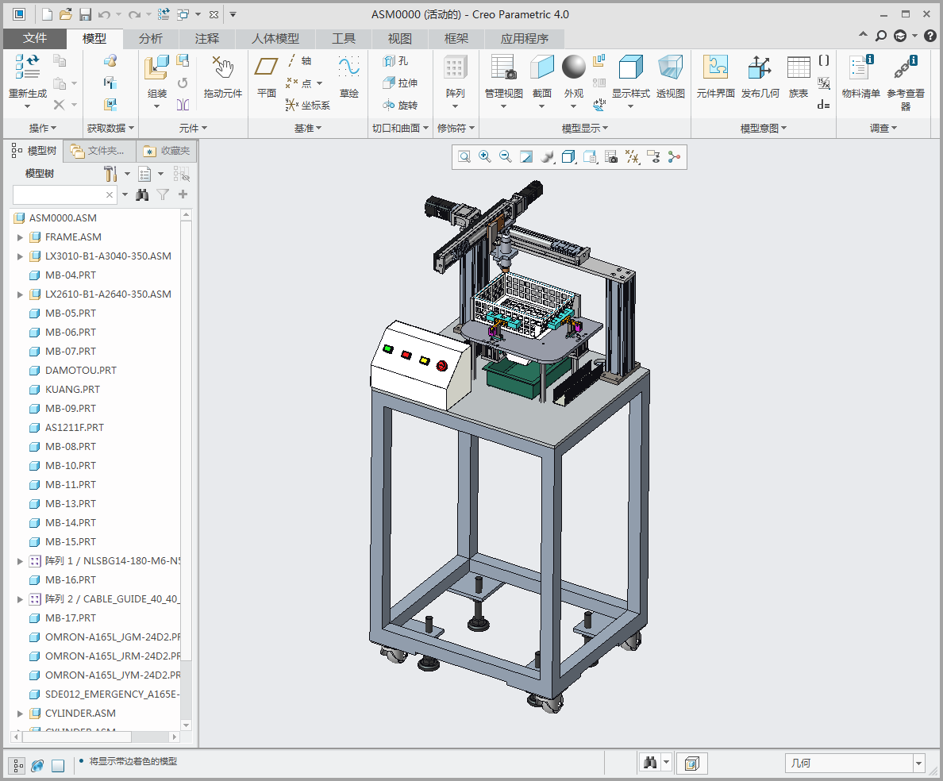This screenshot has width=943, height=781.
Task: Open the 几何 selection filter dropdown
Action: tap(919, 764)
